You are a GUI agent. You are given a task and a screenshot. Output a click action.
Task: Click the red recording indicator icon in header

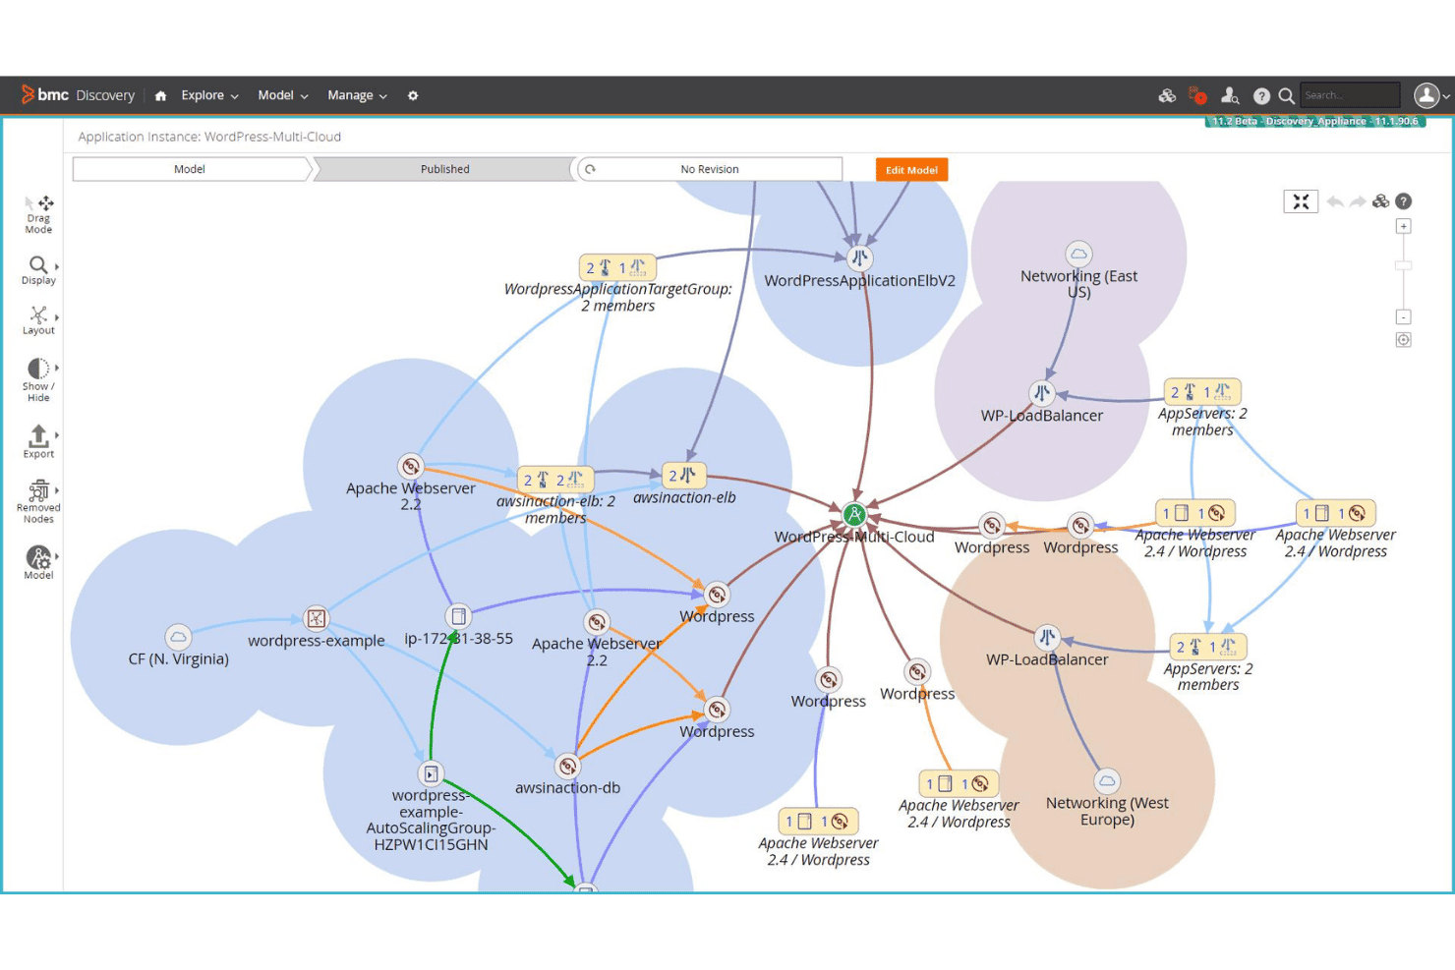click(x=1197, y=95)
